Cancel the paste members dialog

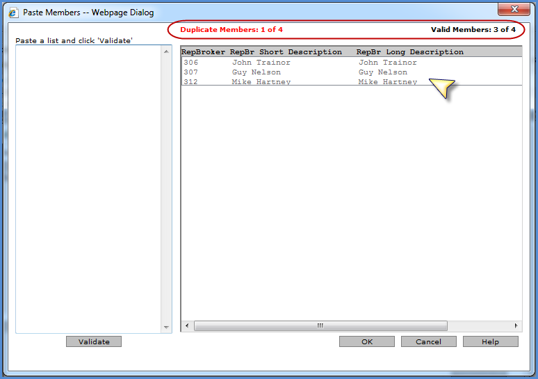click(429, 341)
